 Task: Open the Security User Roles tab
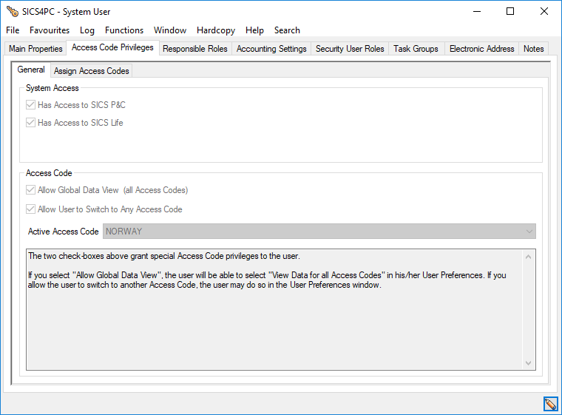(x=350, y=49)
